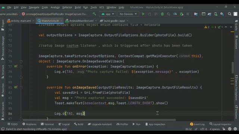Go to previous highlighted error arrow
Viewport: 239px width, 134px height.
[x=226, y=27]
